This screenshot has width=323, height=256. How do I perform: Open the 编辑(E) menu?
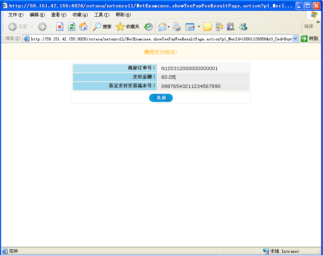pos(37,15)
